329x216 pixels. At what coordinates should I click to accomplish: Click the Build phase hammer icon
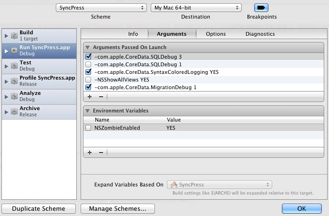pos(14,35)
